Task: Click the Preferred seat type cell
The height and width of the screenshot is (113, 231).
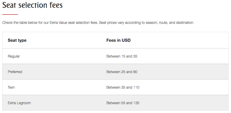Action: pyautogui.click(x=15, y=72)
